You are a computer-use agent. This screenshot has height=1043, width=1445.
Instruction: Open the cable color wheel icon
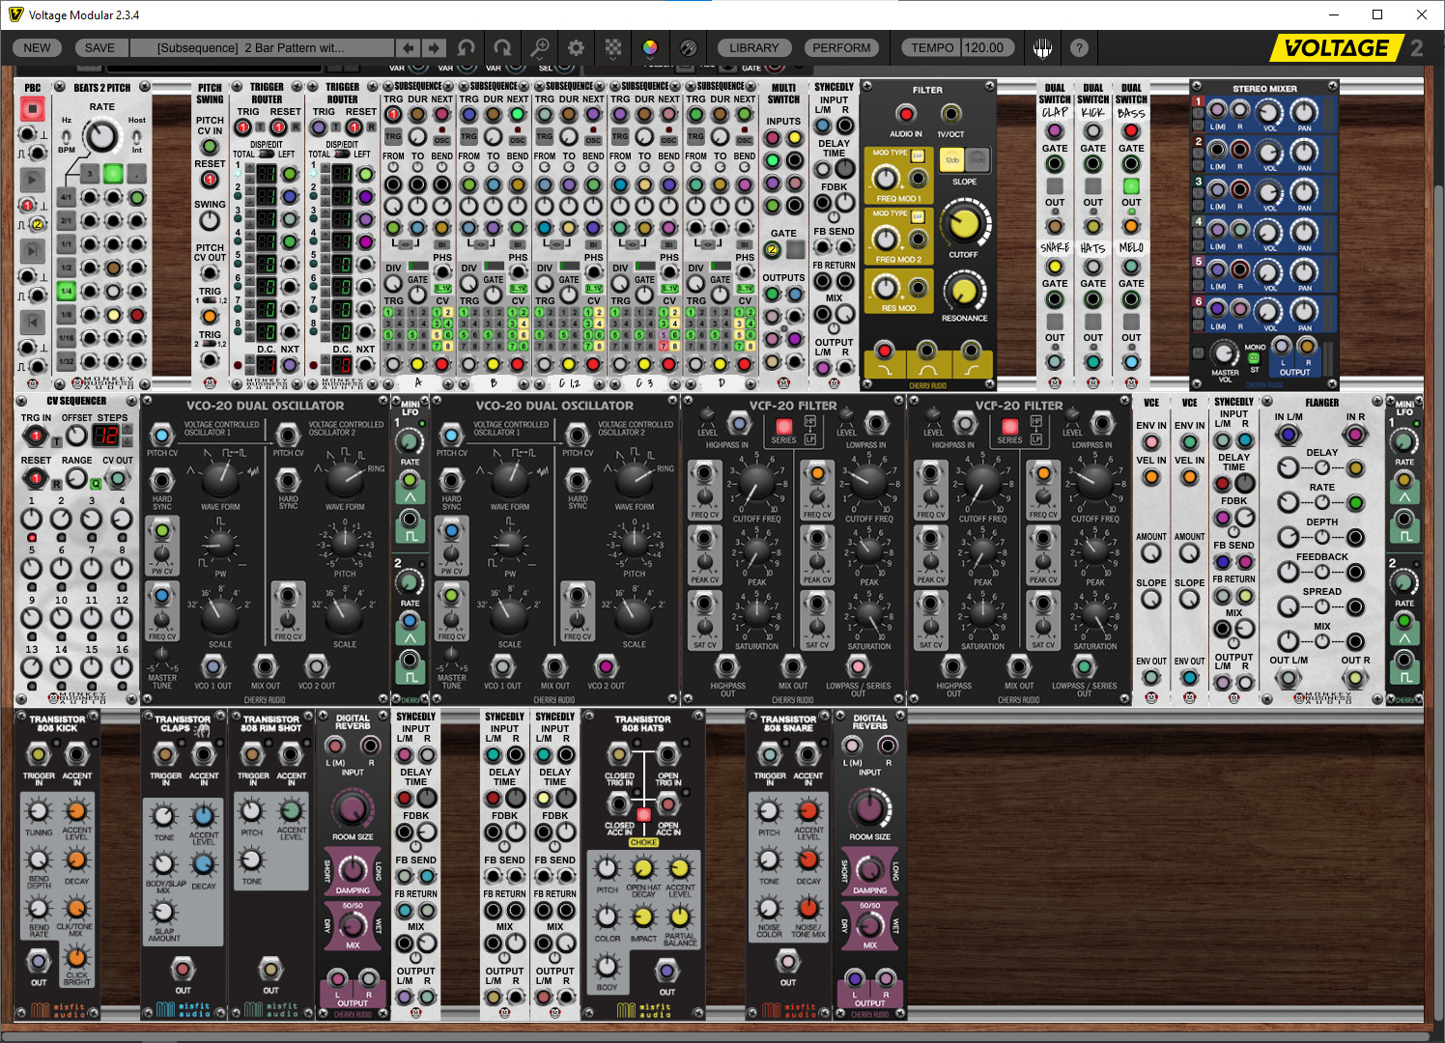(x=650, y=47)
